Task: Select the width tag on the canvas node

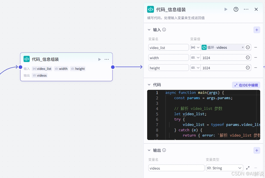Action: pyautogui.click(x=61, y=68)
